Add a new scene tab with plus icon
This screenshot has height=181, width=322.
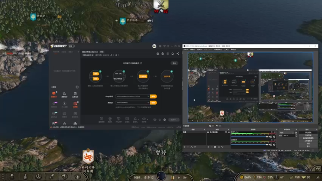pyautogui.click(x=78, y=52)
